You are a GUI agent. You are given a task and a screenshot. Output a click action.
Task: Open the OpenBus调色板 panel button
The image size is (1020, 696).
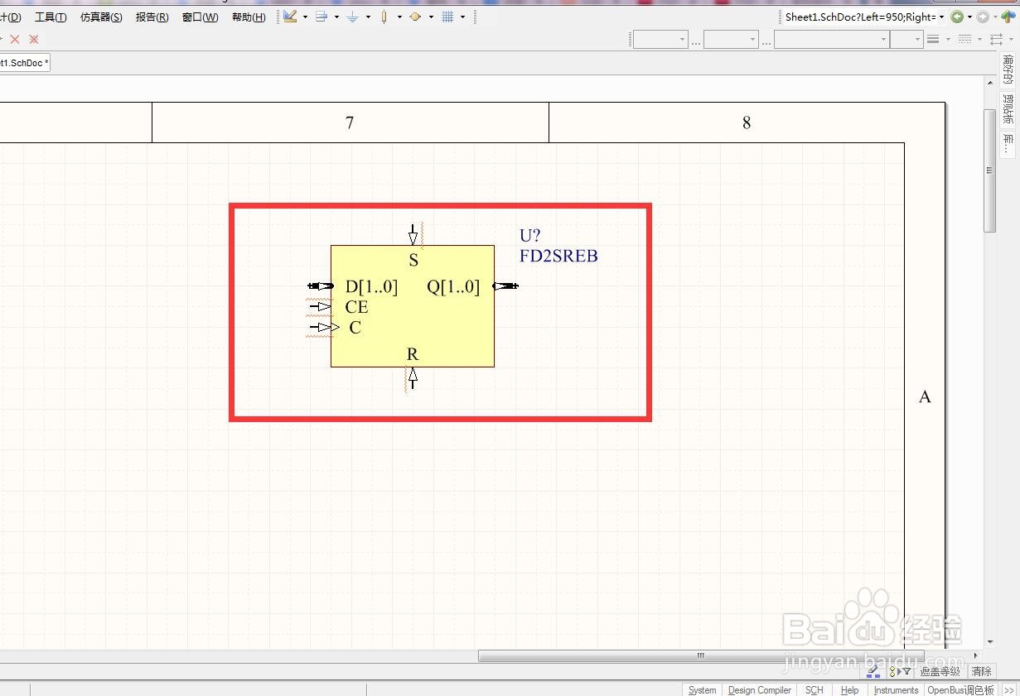click(961, 689)
